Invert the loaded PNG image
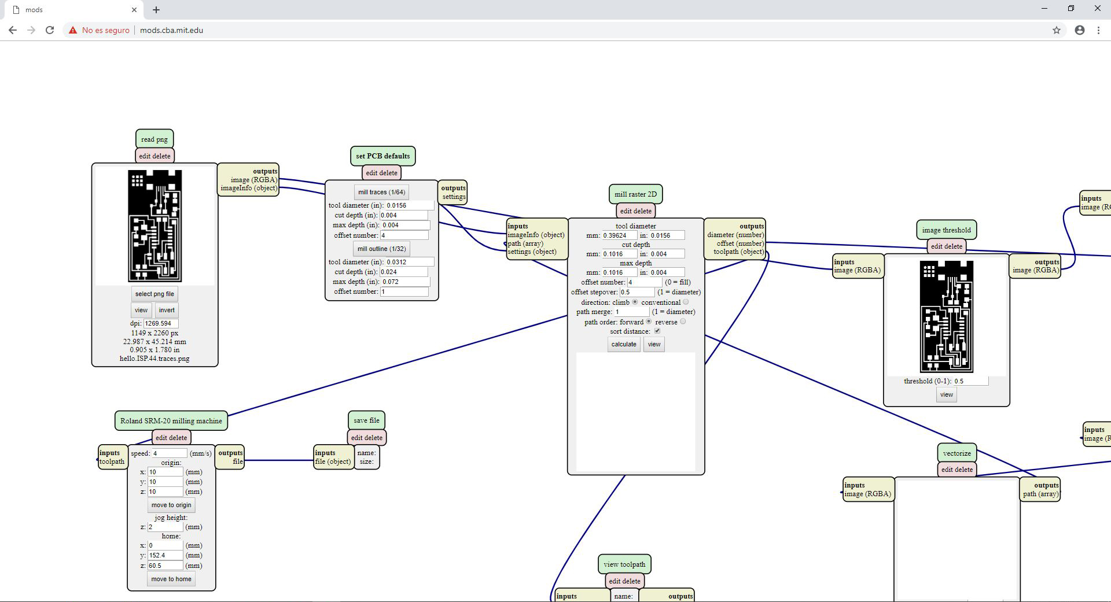This screenshot has width=1111, height=602. pyautogui.click(x=167, y=310)
